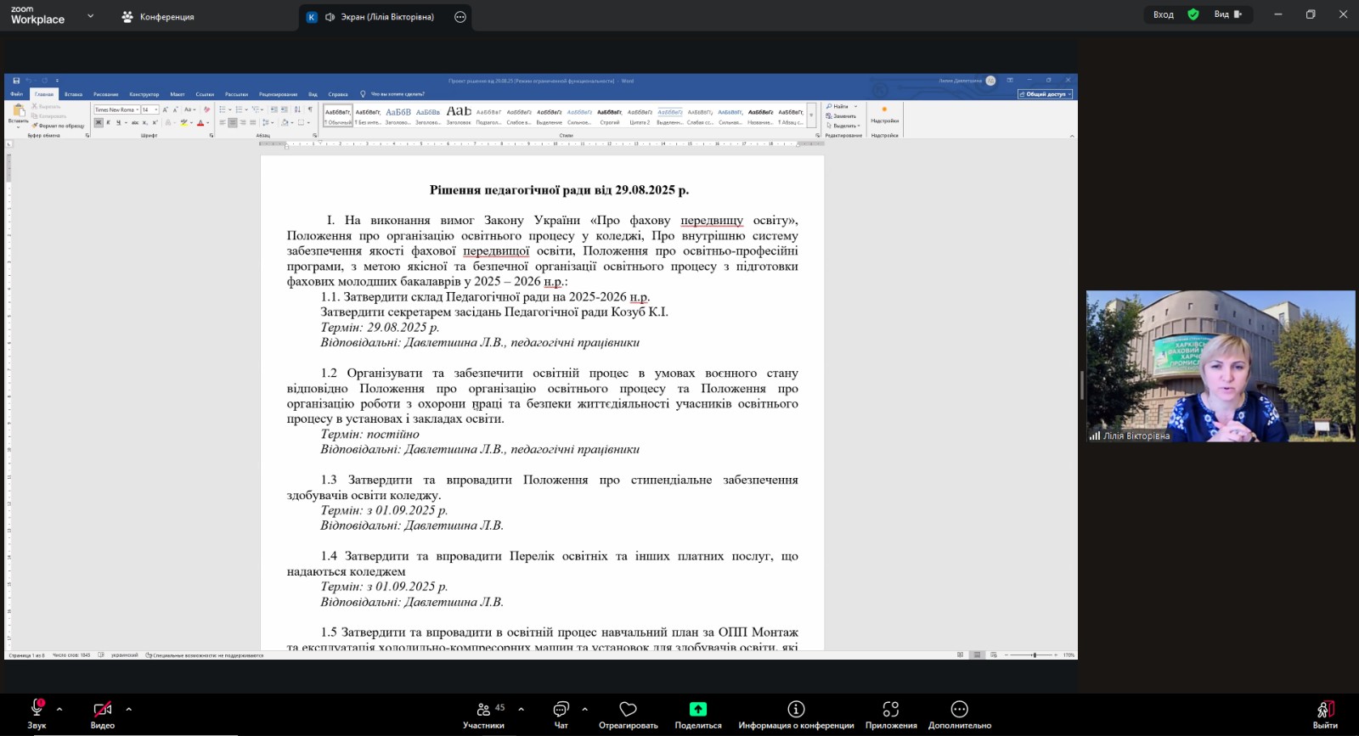Screen dimensions: 1359x736
Task: Click the Word save icon
Action: [x=16, y=81]
